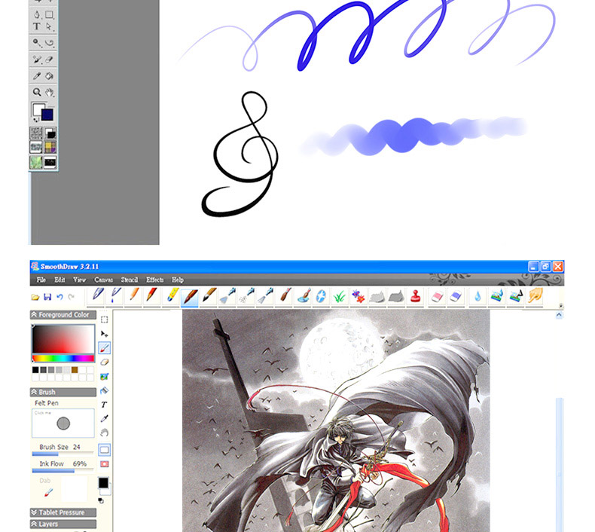The width and height of the screenshot is (595, 532).
Task: Collapse the Foreground Color panel
Action: [63, 315]
